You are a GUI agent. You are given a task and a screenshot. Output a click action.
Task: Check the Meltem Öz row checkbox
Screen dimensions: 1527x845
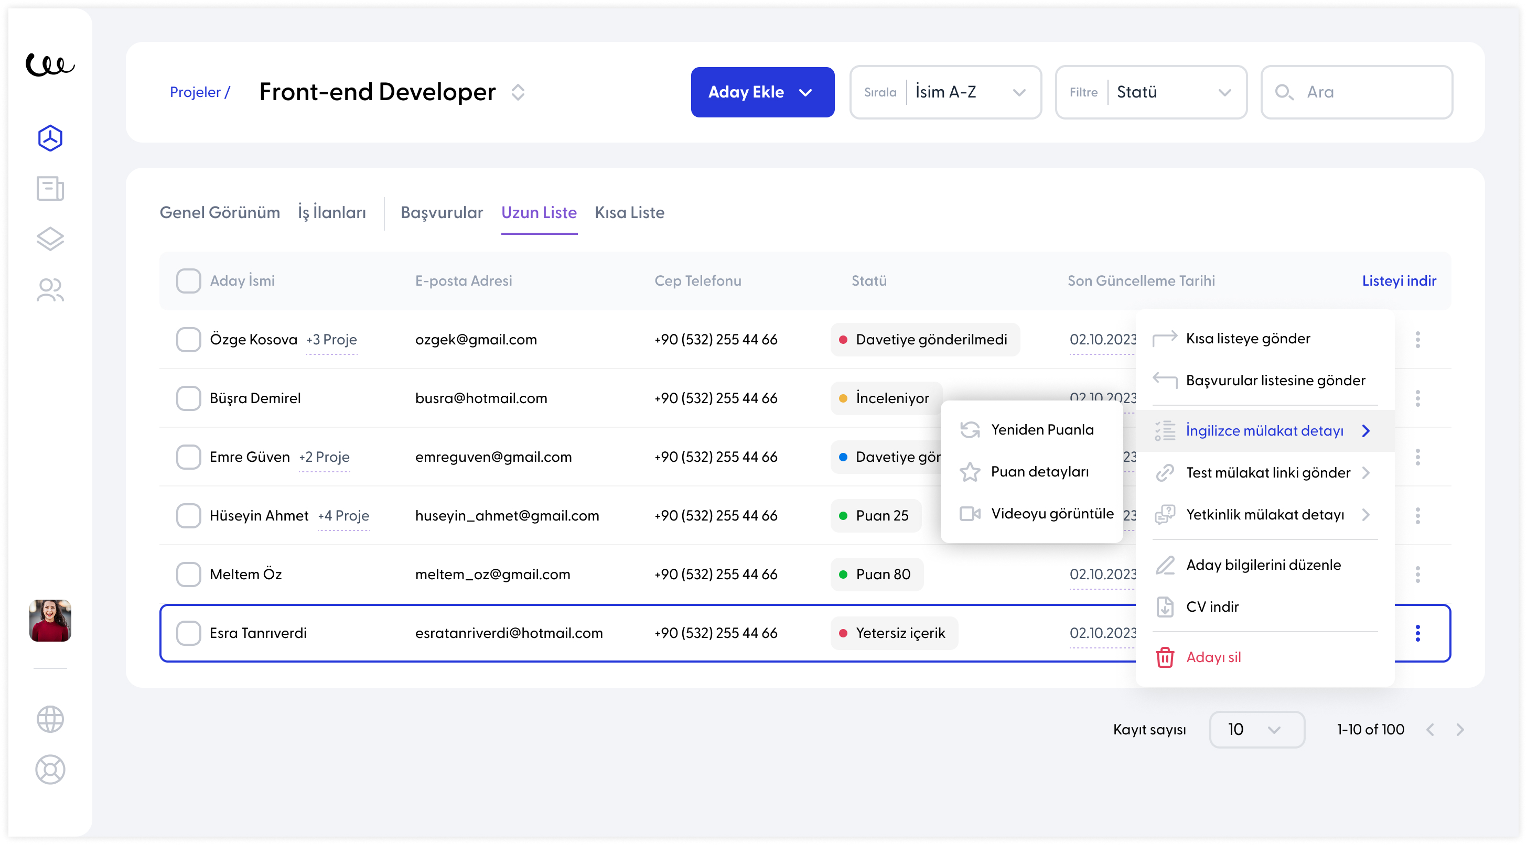tap(188, 574)
